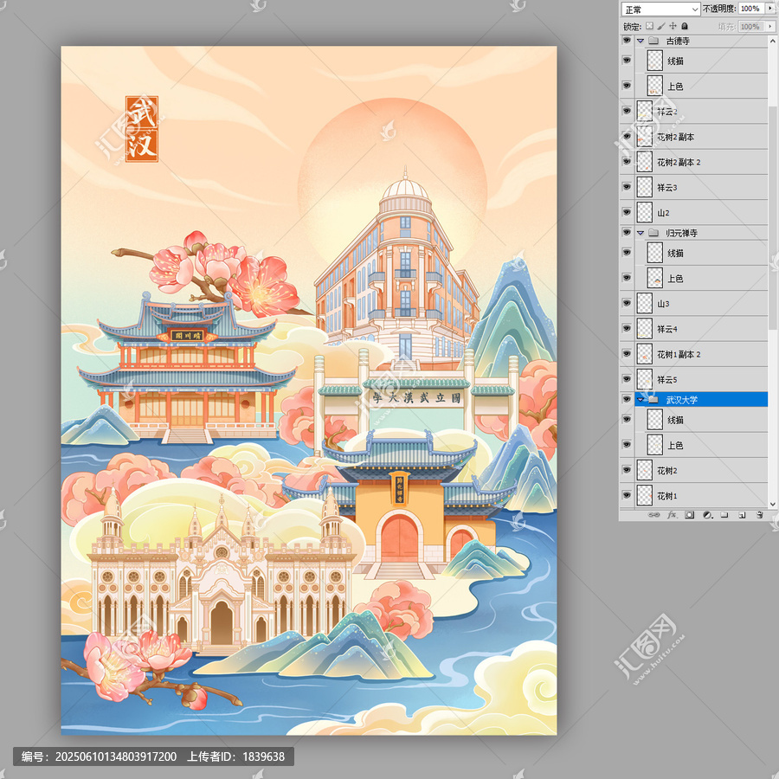Click thumbnail of 祥云3 layer
The image size is (779, 779).
point(644,187)
